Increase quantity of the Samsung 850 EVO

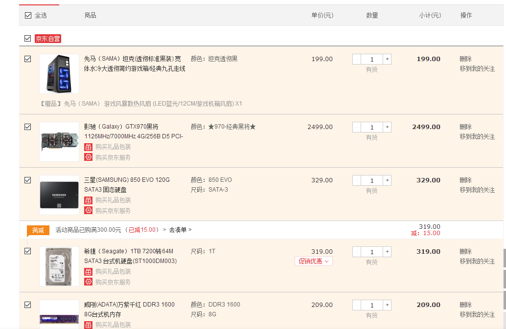(387, 180)
